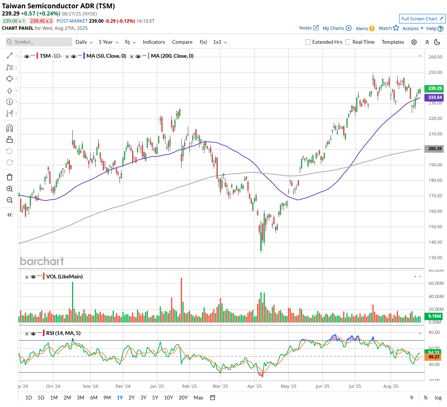Toggle MA 50 visibility eye
This screenshot has width=447, height=407.
[74, 57]
